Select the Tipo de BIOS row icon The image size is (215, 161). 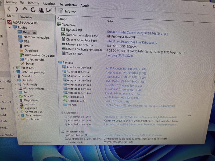64,53
